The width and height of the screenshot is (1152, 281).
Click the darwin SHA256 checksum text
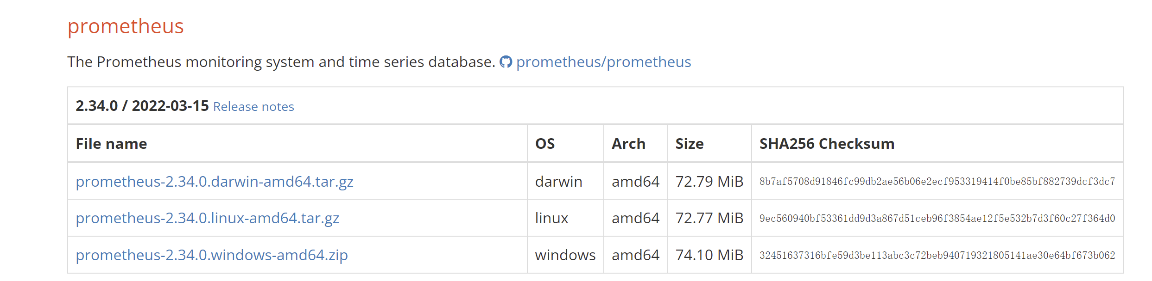point(937,182)
